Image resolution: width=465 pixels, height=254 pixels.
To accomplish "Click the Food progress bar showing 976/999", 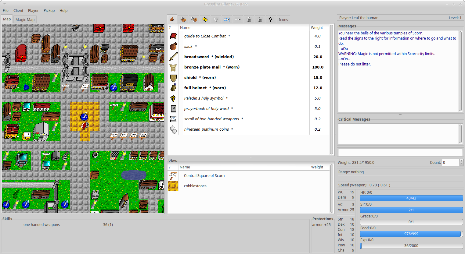I will tap(411, 234).
